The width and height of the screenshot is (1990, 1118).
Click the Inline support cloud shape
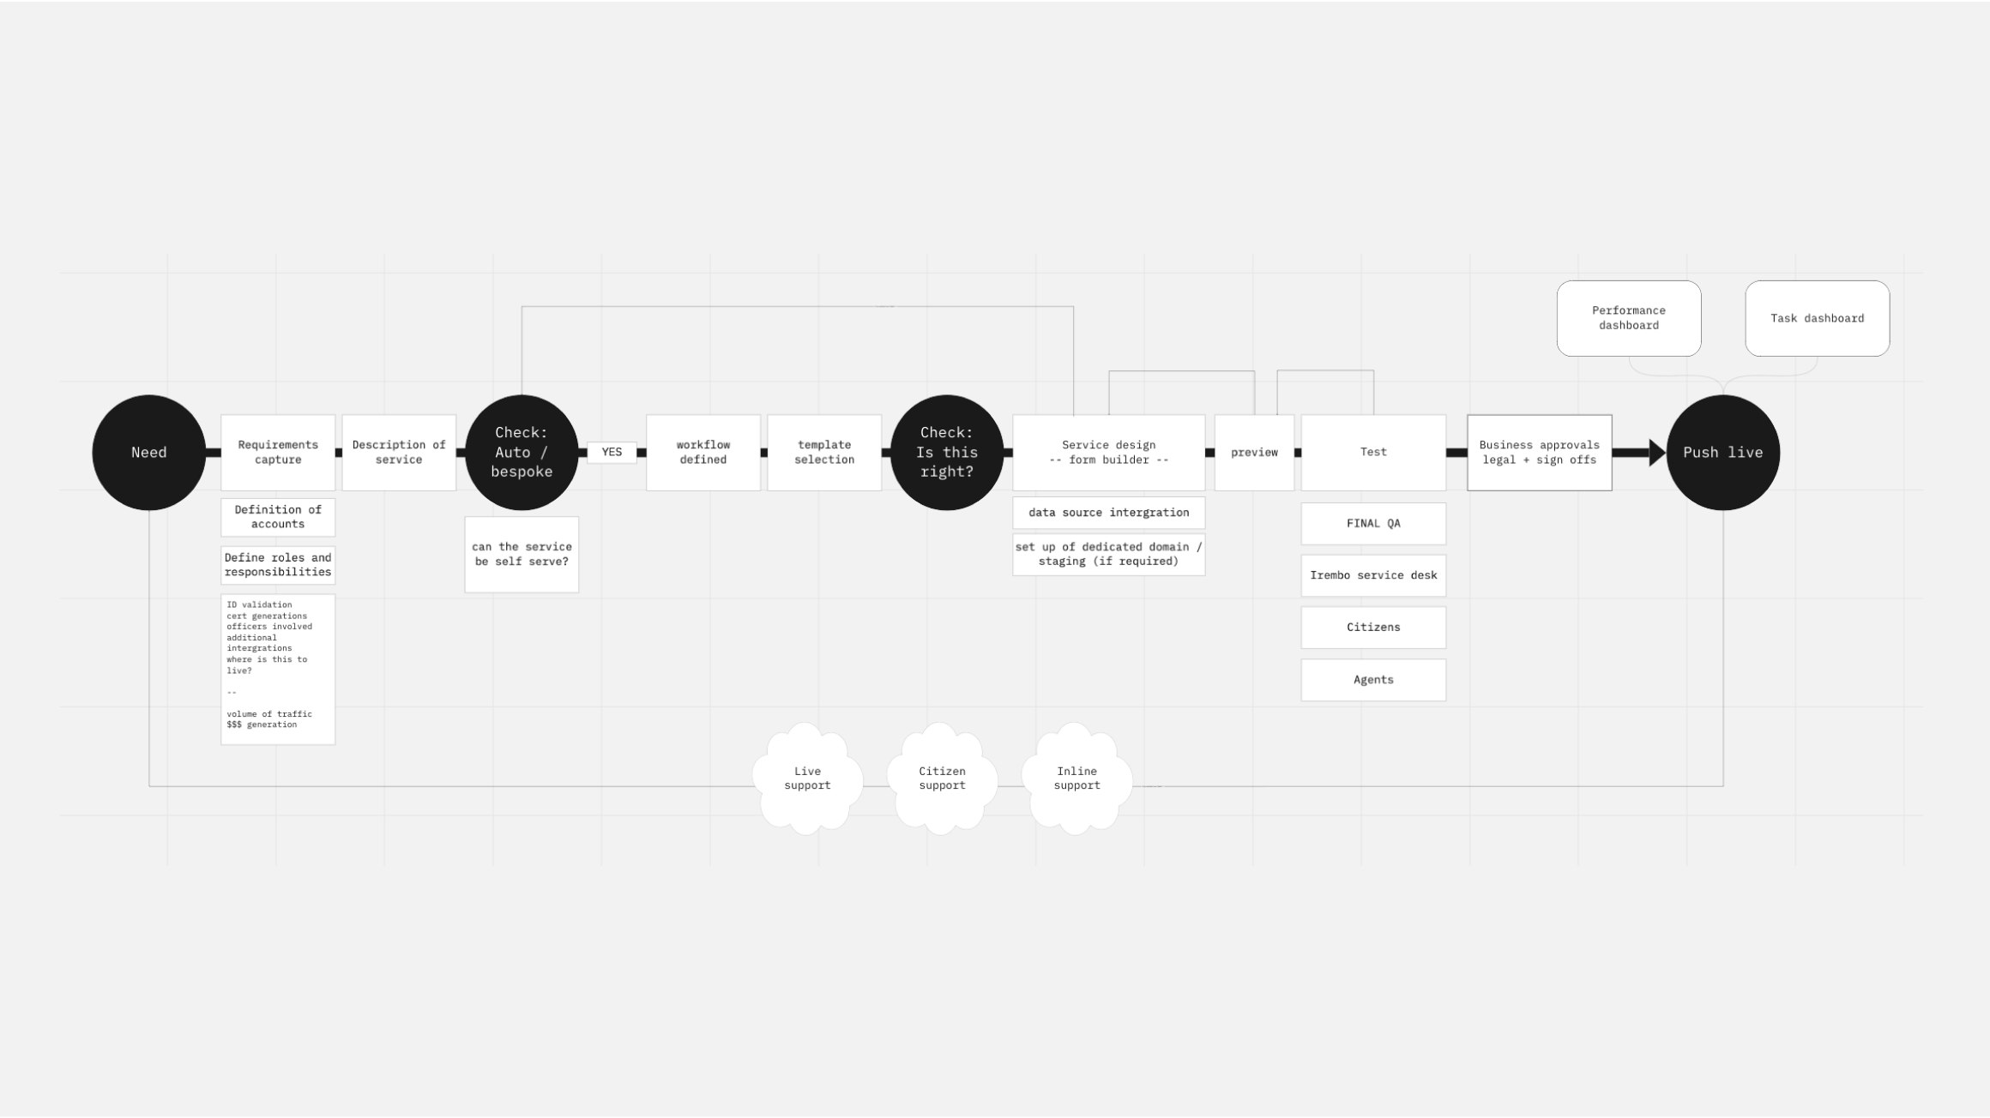click(x=1077, y=776)
